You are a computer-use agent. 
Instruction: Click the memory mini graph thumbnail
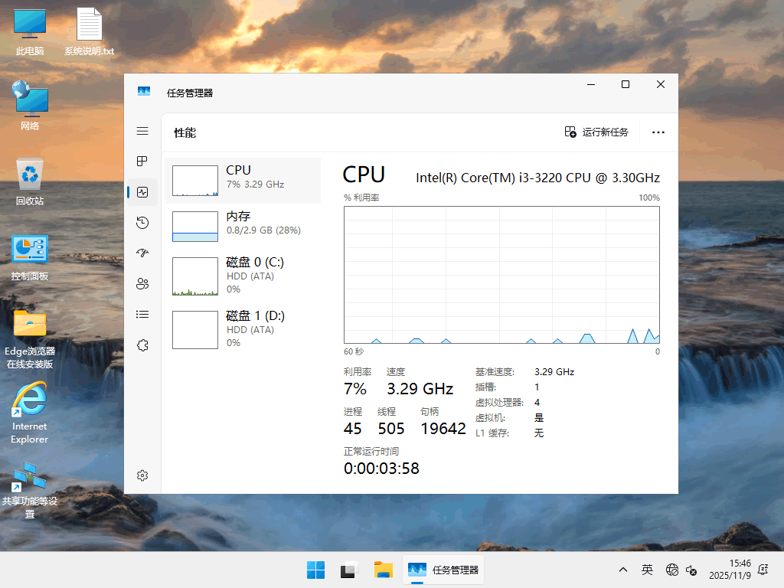(195, 227)
